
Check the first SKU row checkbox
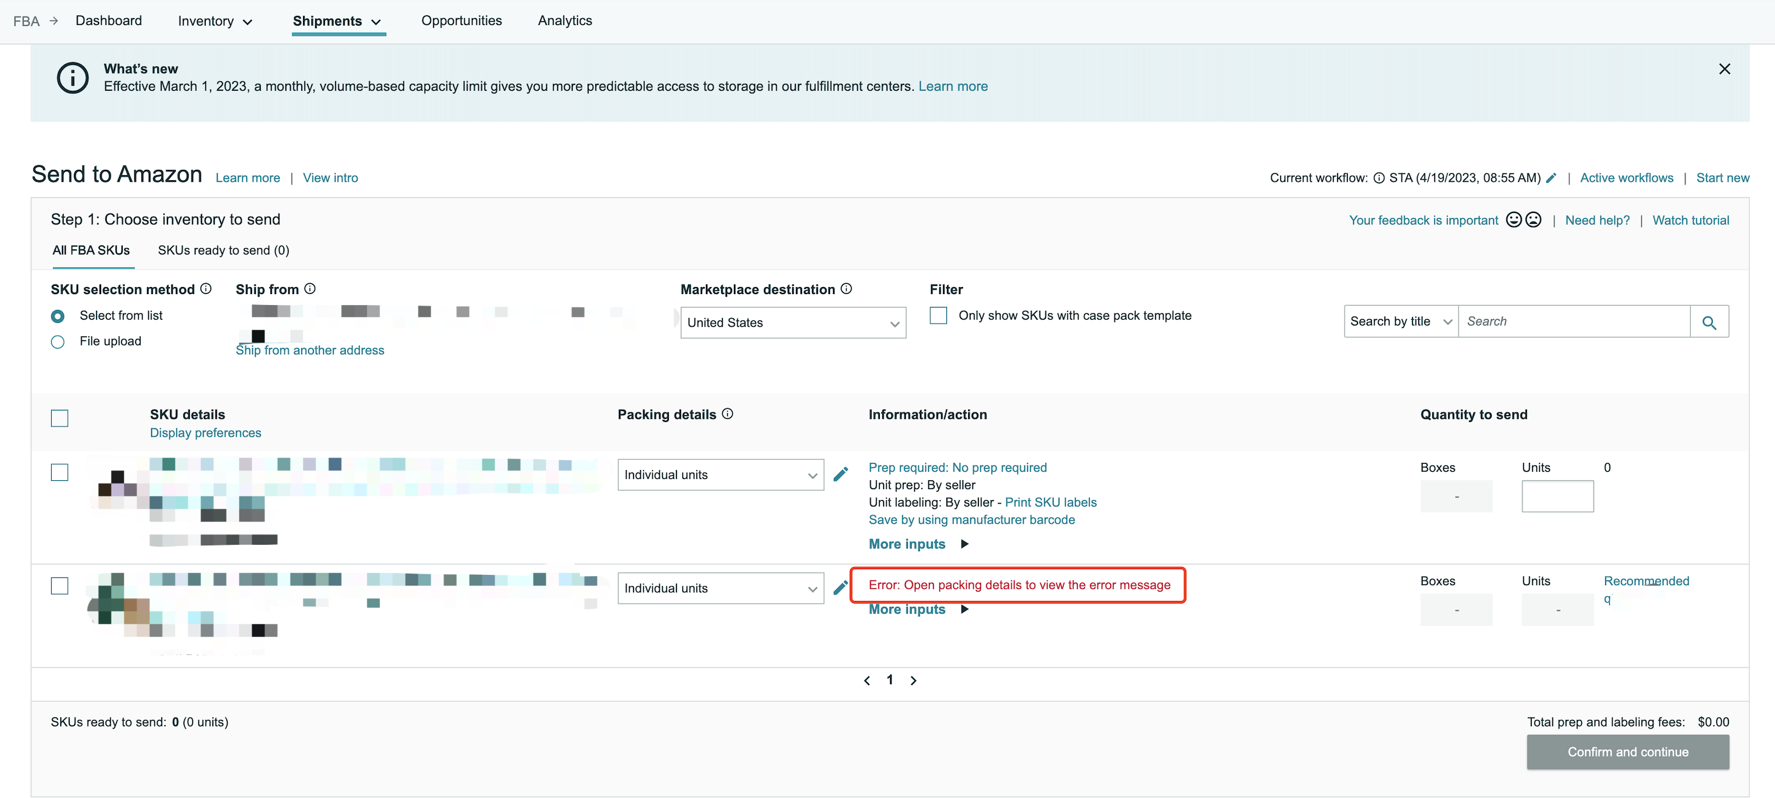[x=60, y=472]
